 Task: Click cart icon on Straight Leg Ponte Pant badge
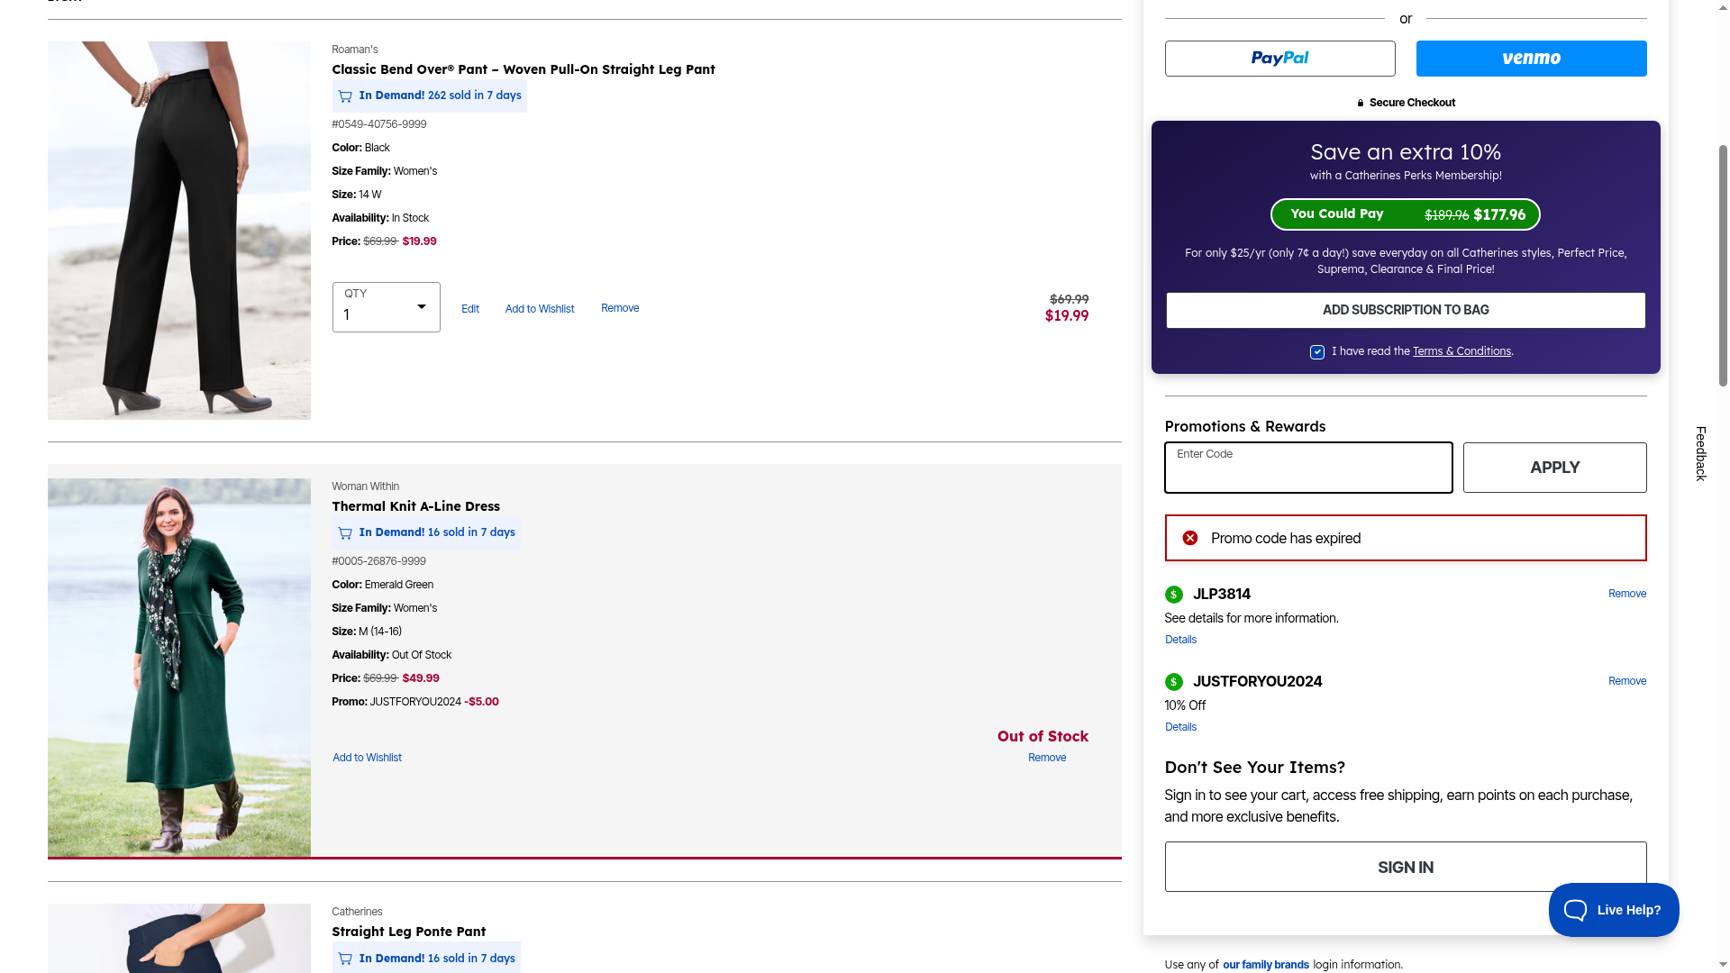345,959
